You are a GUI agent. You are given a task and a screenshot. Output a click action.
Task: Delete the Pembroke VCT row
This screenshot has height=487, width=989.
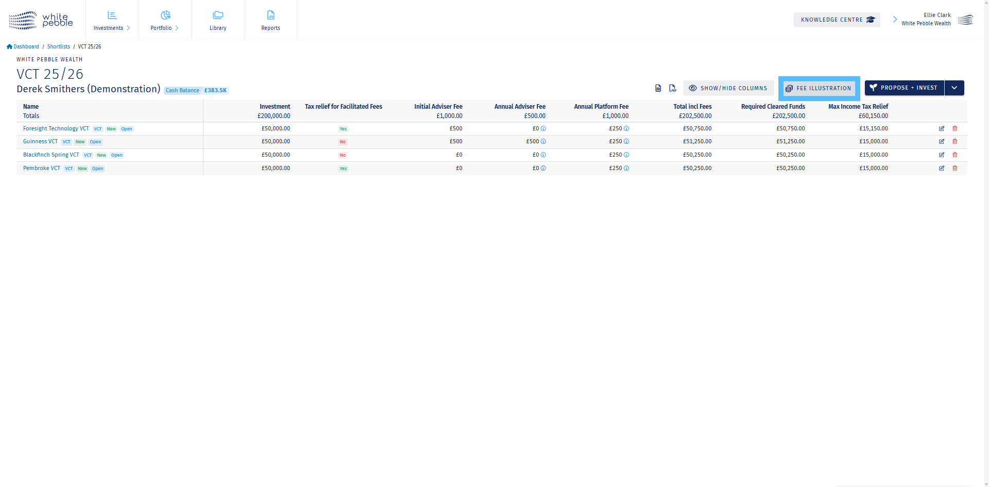click(x=954, y=169)
